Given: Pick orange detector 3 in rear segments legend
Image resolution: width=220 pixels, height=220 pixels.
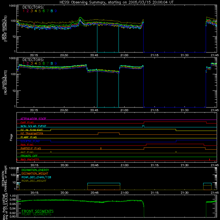Looking at the screenshot, I should pos(32,64).
